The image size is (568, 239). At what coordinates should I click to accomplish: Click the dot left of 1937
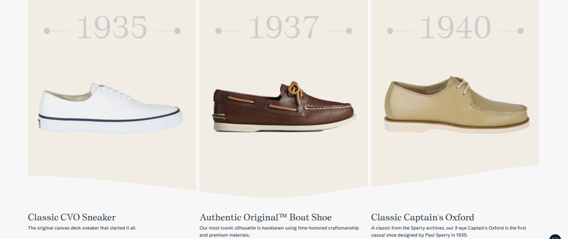pyautogui.click(x=219, y=30)
